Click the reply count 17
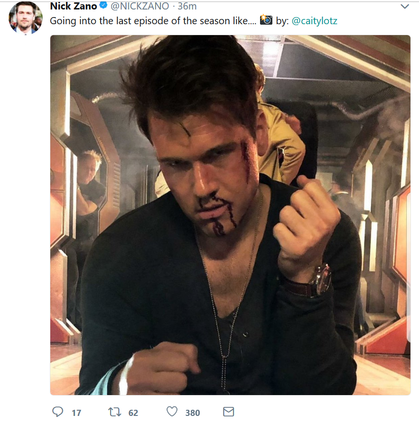Viewport: 419px width, 424px height. 76,413
